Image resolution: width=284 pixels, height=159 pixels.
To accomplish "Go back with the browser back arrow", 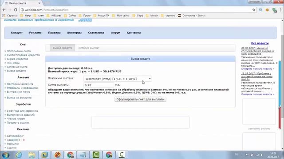I will click(x=4, y=10).
